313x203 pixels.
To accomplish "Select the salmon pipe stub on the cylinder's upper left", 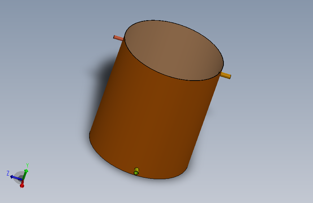I will coord(118,38).
